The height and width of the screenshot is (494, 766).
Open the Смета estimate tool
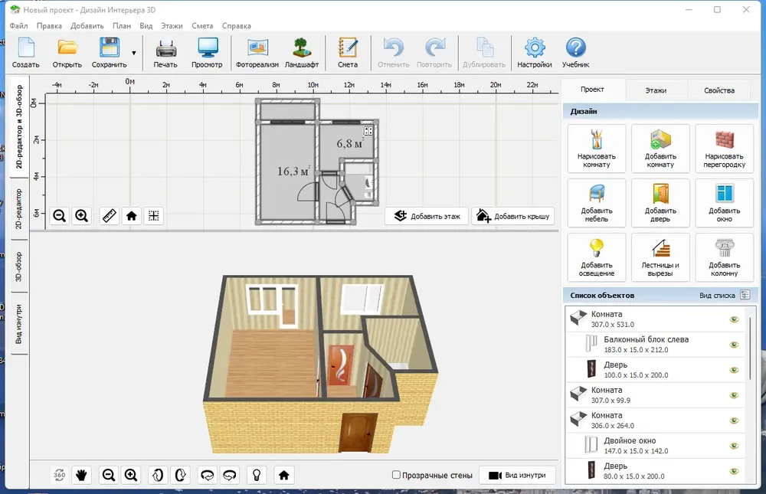347,54
